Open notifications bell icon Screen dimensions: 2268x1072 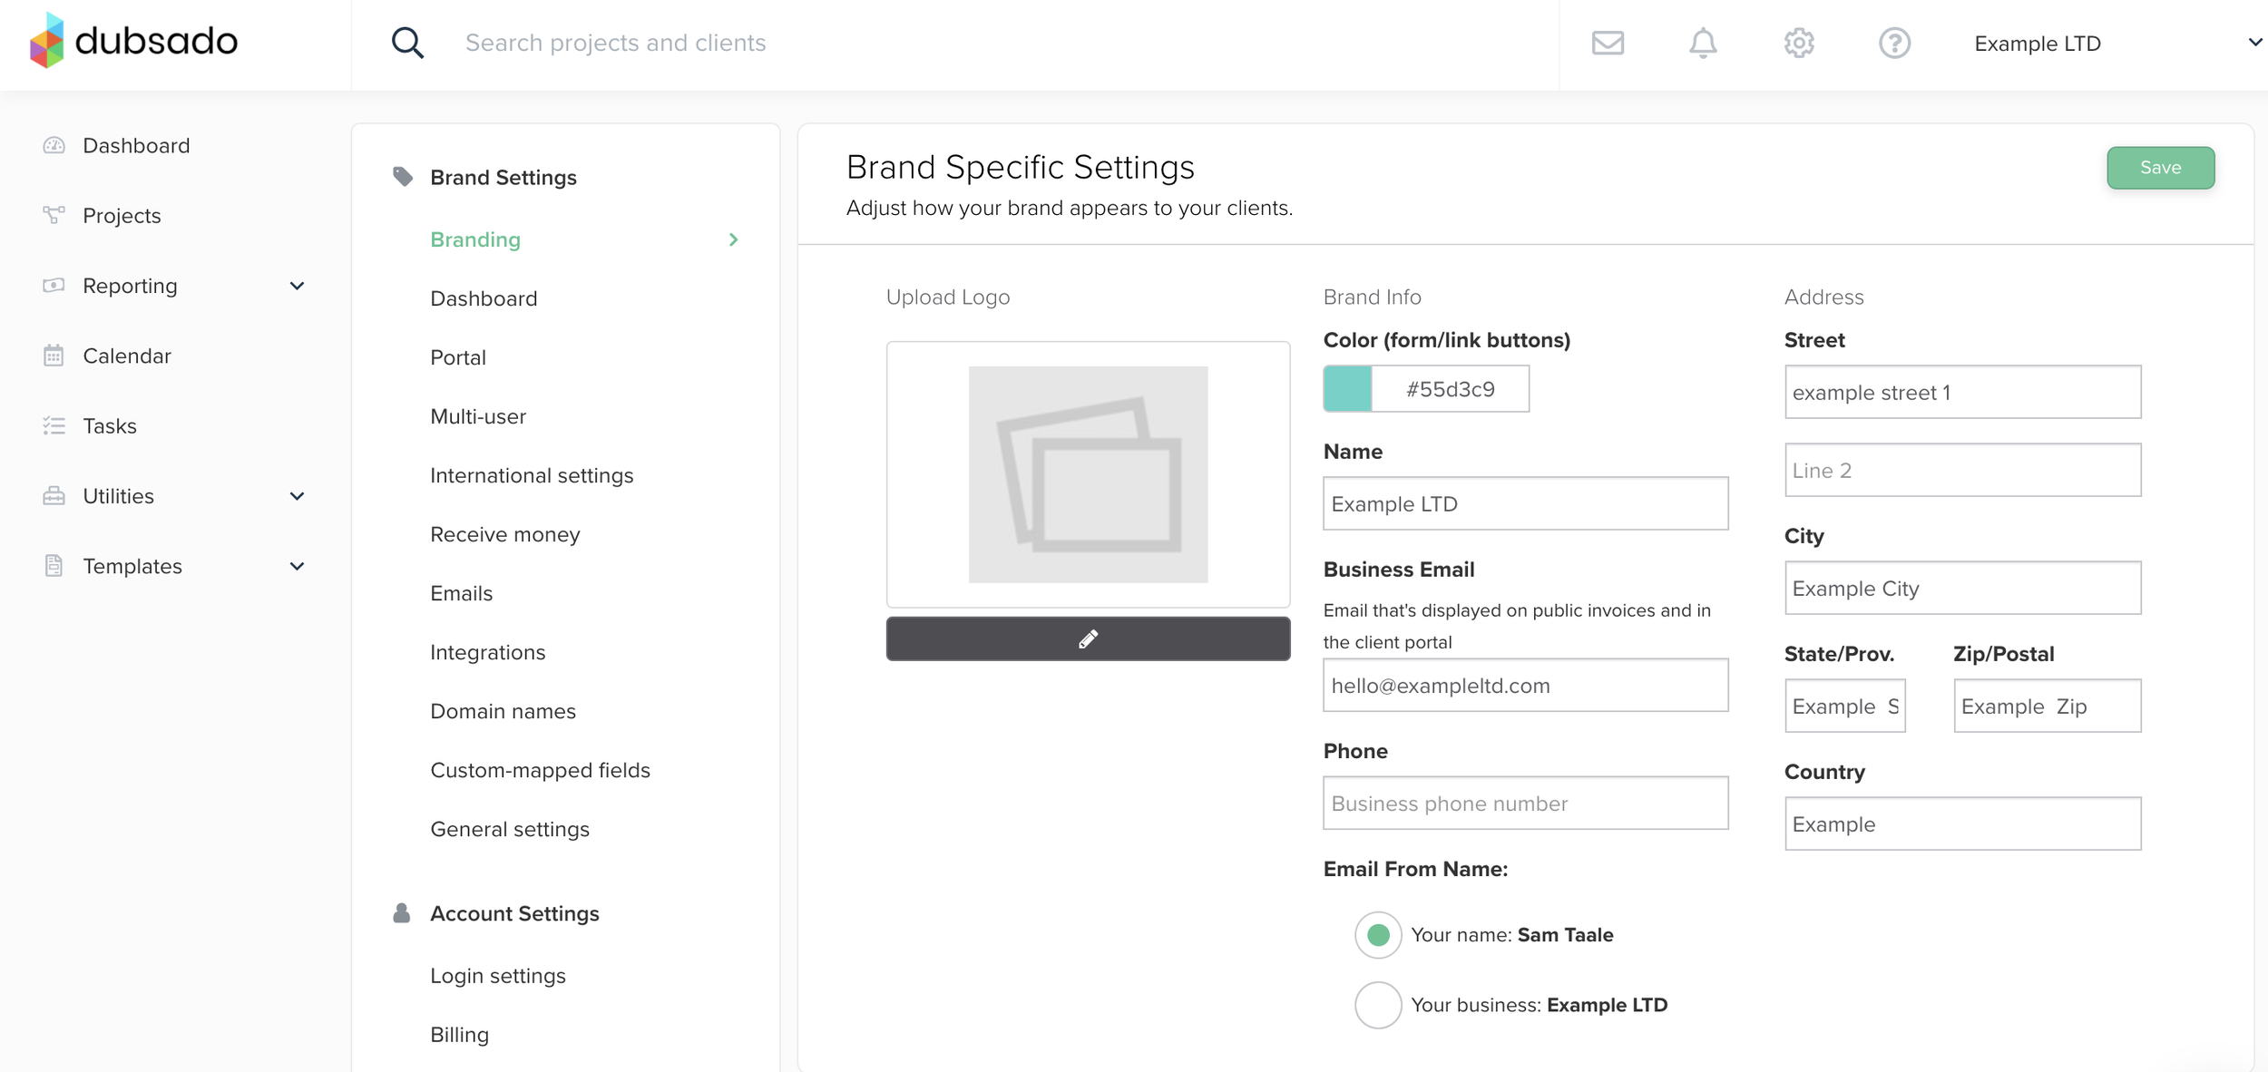[x=1703, y=43]
